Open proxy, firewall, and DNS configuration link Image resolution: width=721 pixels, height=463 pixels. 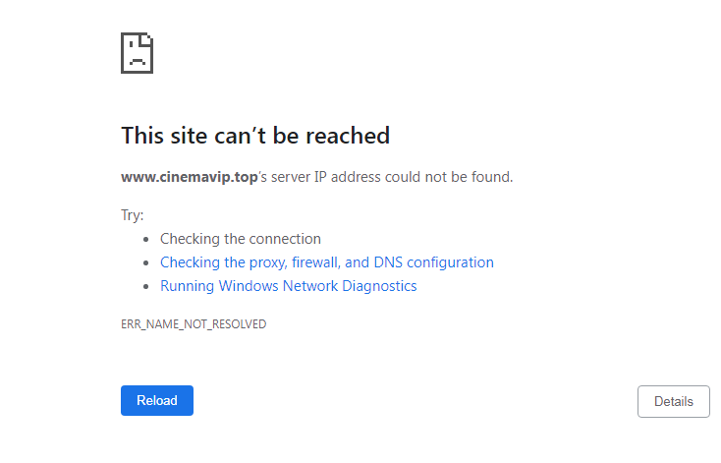pyautogui.click(x=327, y=262)
